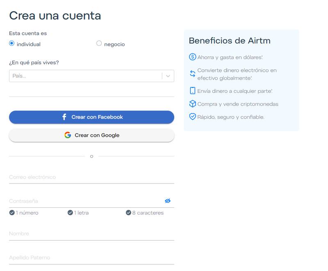The image size is (328, 271).
Task: Focus the 'Correo electrónico' input field
Action: (91, 177)
